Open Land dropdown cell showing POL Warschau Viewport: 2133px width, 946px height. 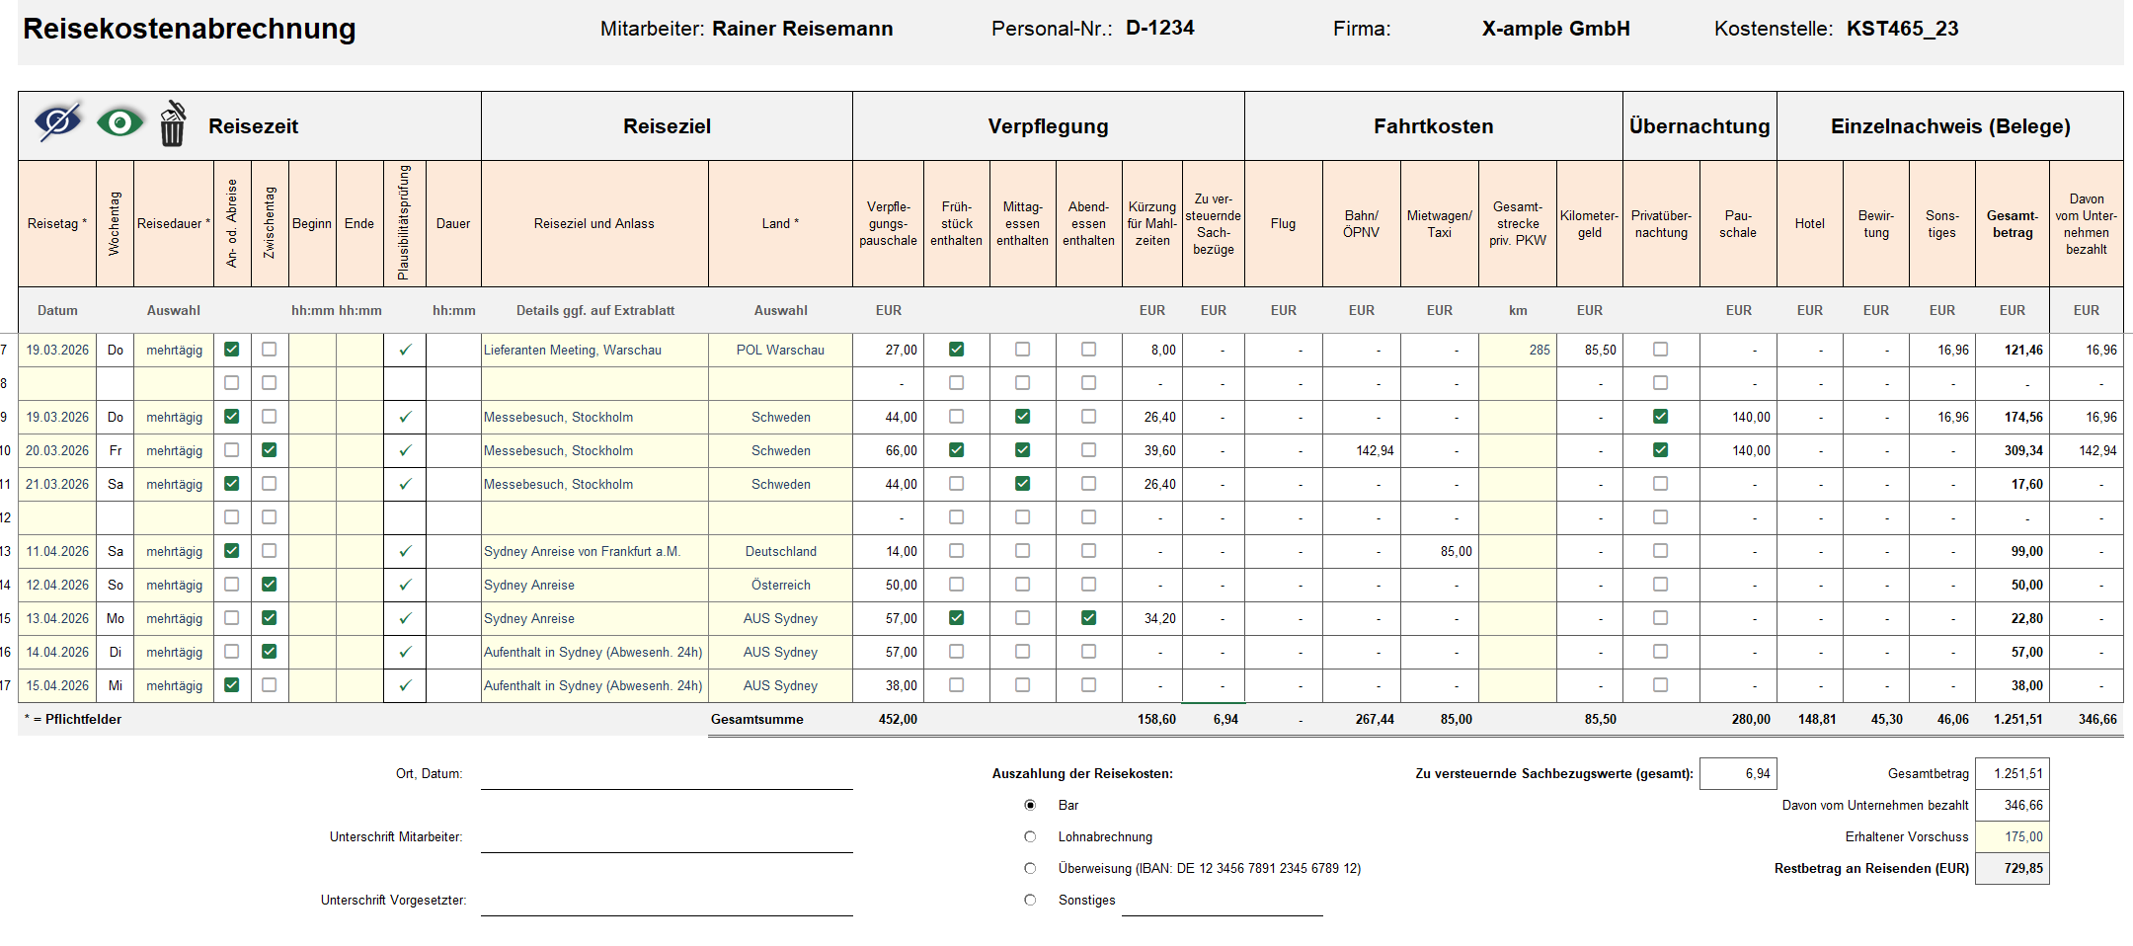pyautogui.click(x=780, y=350)
